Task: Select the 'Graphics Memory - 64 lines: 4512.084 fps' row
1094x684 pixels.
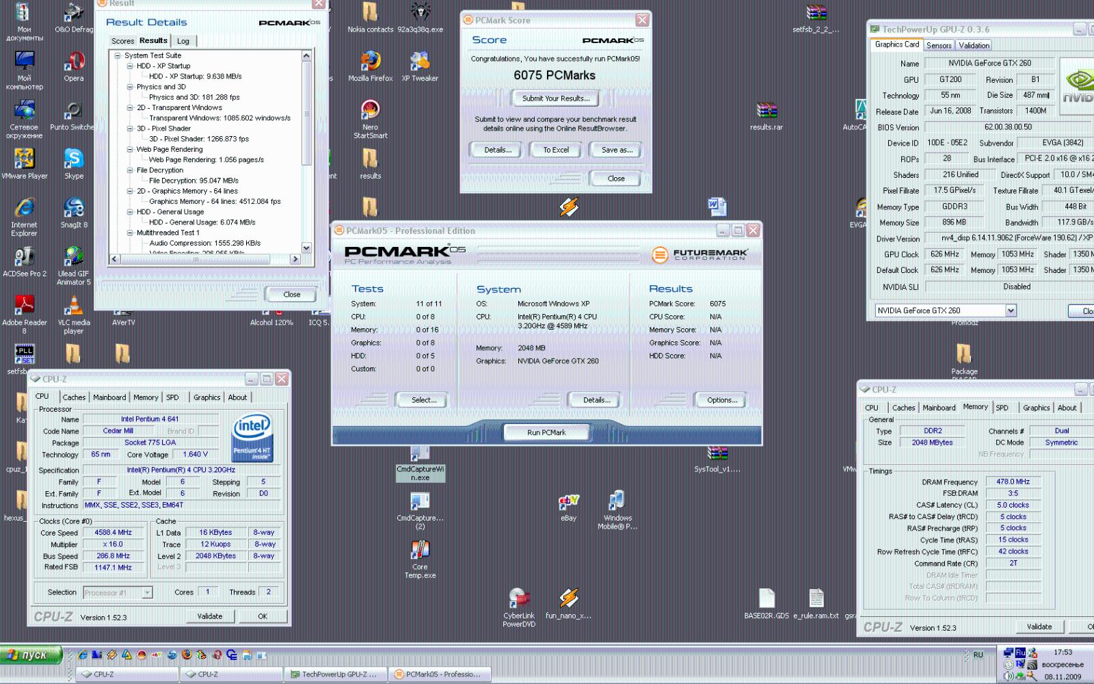Action: point(215,201)
